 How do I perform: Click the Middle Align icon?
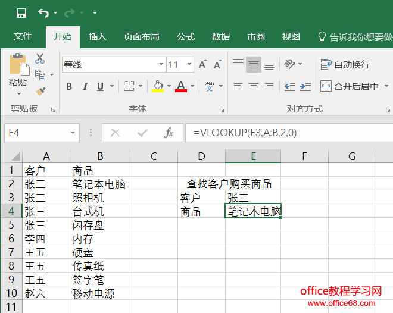[254, 64]
